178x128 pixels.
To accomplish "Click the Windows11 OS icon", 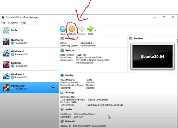I will click(x=6, y=76).
